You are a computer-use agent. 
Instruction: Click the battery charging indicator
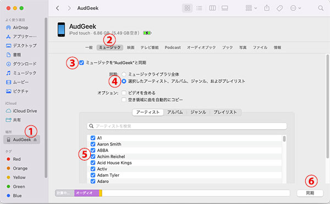click(x=147, y=33)
